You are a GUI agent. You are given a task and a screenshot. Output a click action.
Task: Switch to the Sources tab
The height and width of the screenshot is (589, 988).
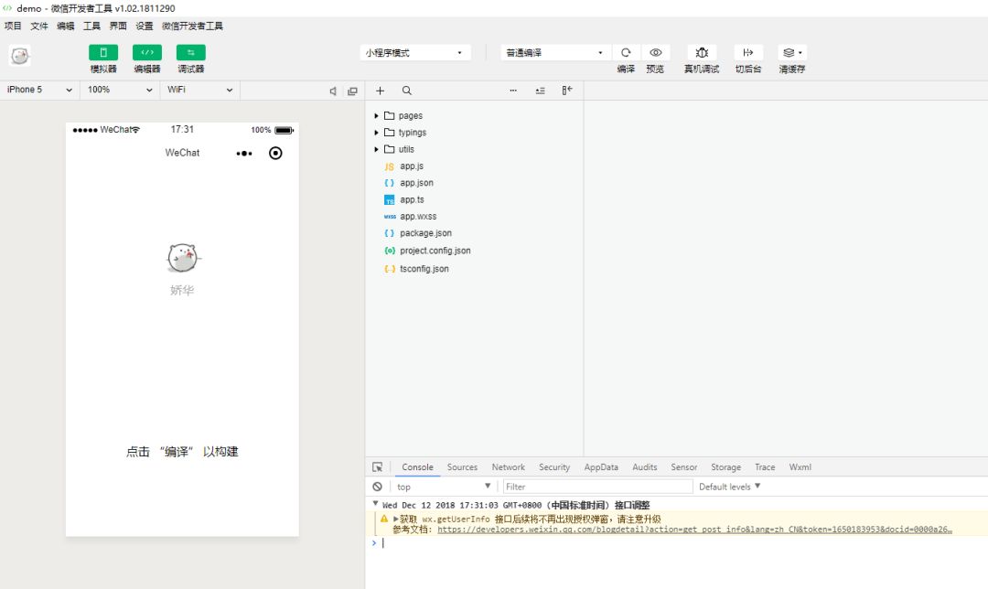[462, 466]
